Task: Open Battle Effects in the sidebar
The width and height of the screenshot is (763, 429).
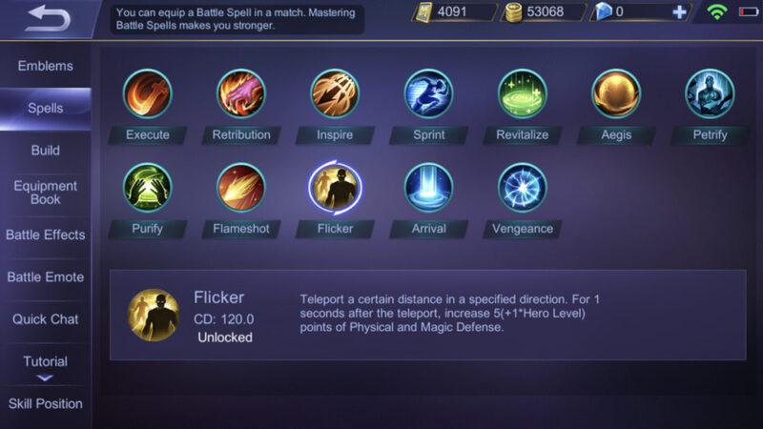Action: point(45,235)
